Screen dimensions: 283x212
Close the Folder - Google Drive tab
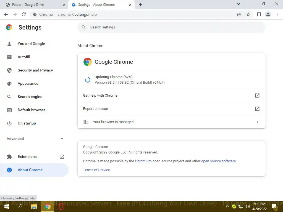point(64,5)
